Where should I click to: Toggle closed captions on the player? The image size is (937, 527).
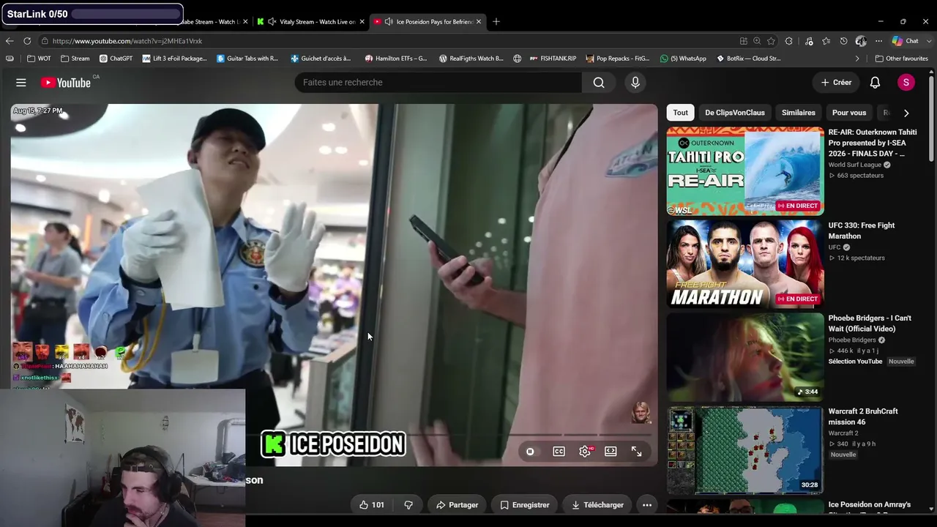click(x=559, y=452)
